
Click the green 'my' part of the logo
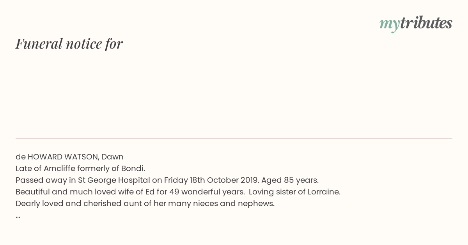(x=390, y=24)
